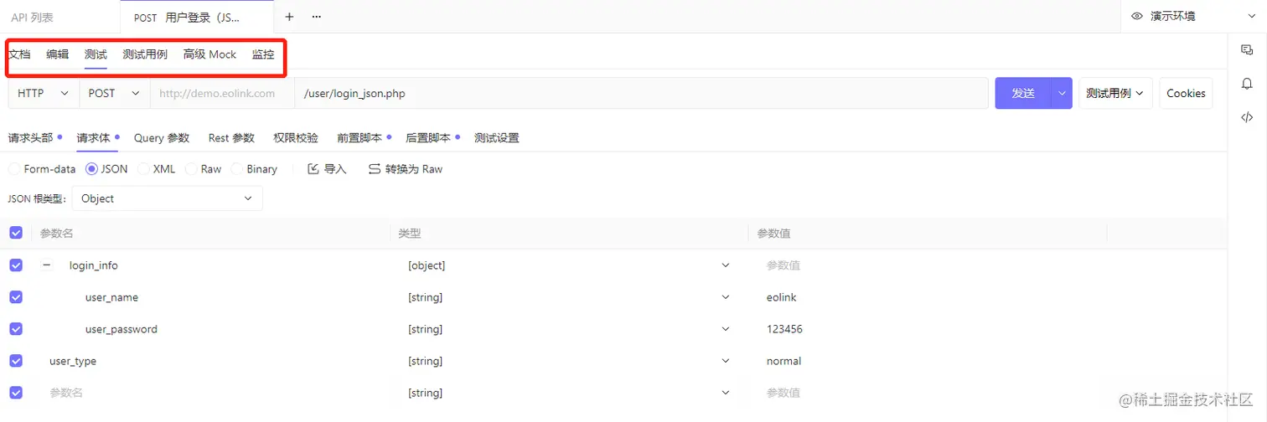Viewport: 1267px width, 422px height.
Task: Open the comments icon in right sidebar
Action: (x=1247, y=50)
